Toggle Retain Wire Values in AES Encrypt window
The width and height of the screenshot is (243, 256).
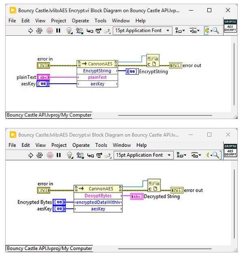tap(80, 30)
